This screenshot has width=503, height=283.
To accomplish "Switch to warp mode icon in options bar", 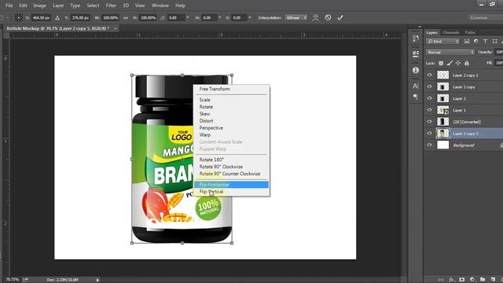I will 316,17.
